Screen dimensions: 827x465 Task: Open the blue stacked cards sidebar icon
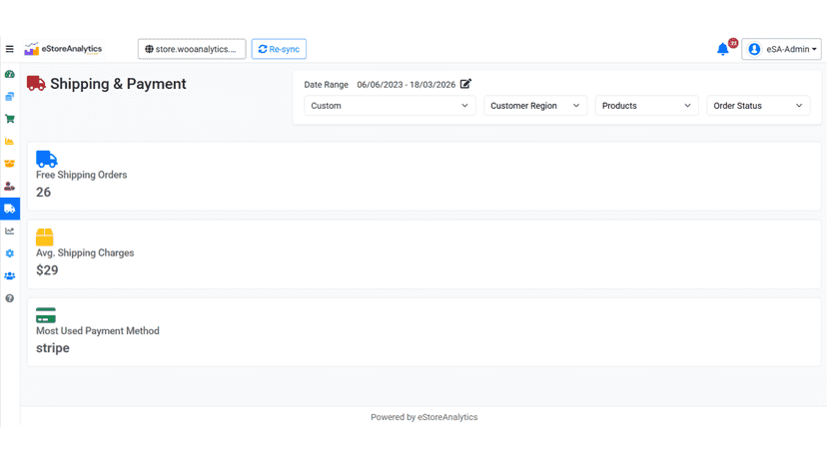(x=10, y=97)
